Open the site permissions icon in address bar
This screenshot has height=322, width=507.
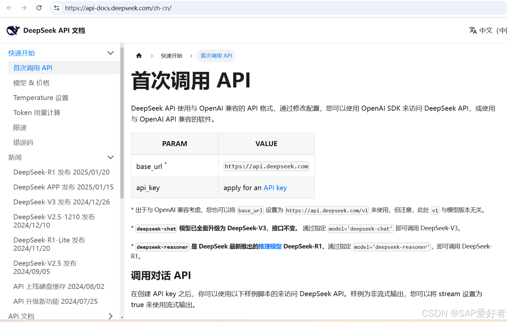56,8
